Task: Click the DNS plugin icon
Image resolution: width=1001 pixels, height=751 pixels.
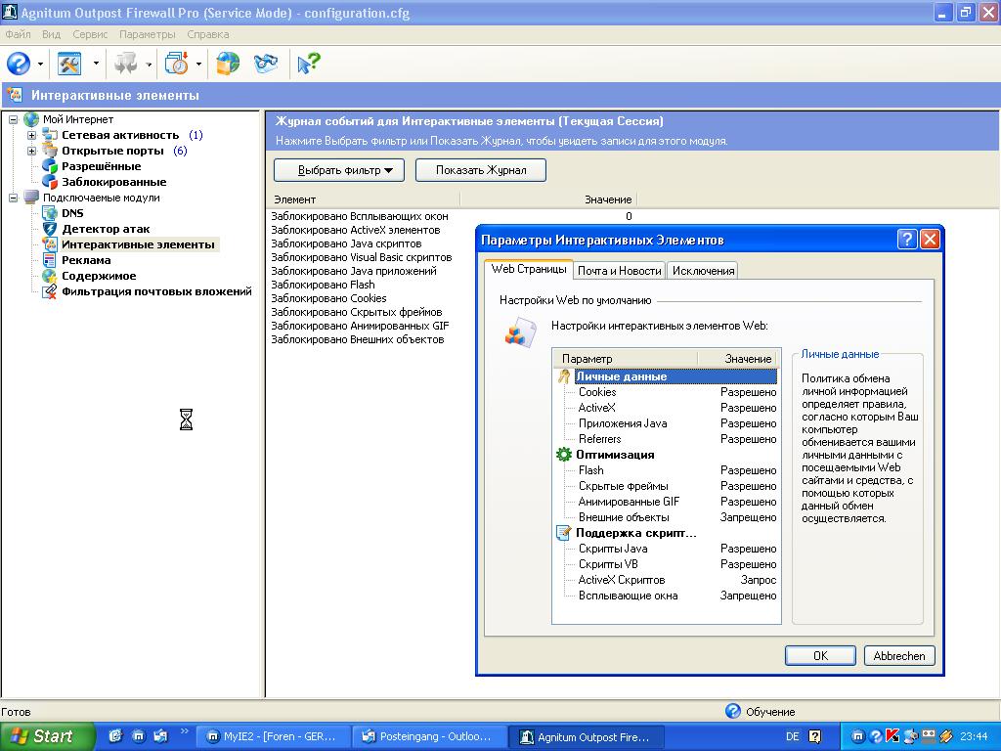Action: (x=50, y=212)
